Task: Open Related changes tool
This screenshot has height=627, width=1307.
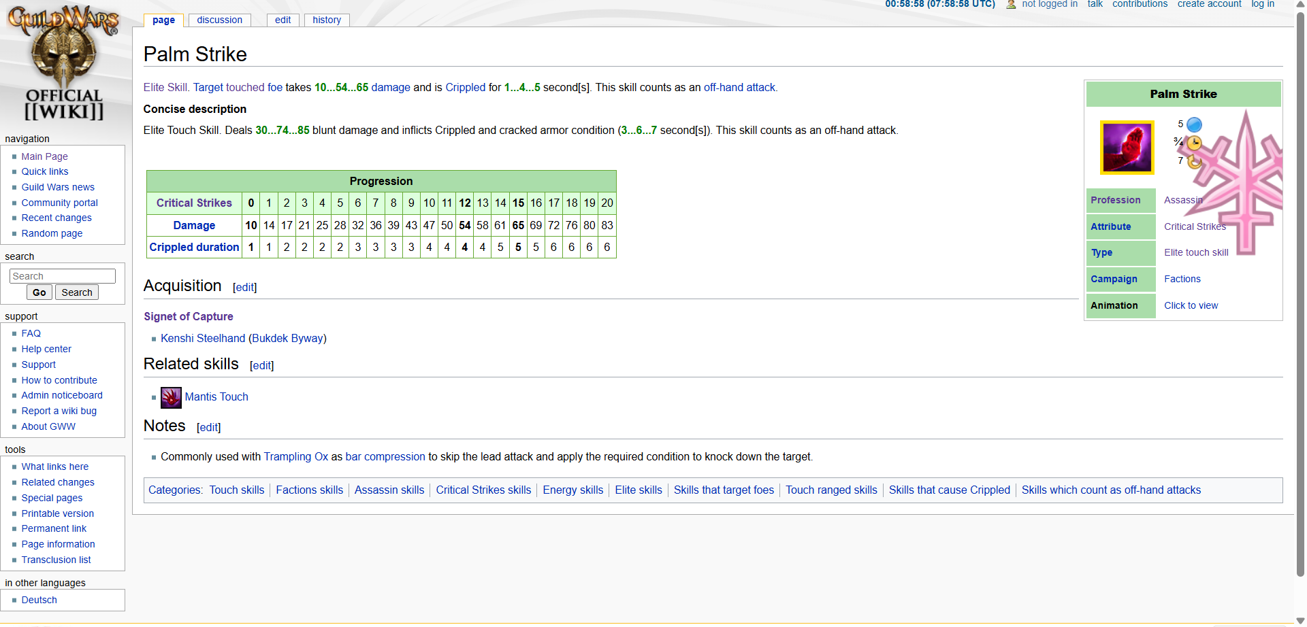Action: click(58, 482)
